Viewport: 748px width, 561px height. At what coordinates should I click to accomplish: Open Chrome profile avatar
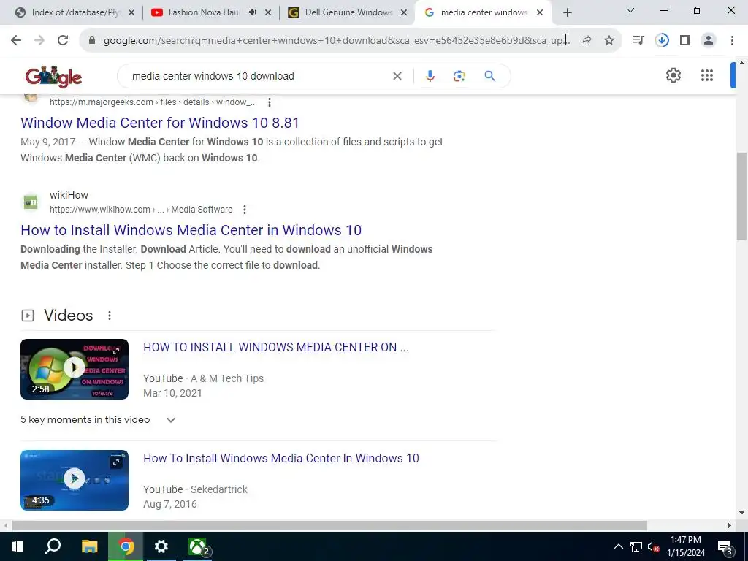coord(709,41)
